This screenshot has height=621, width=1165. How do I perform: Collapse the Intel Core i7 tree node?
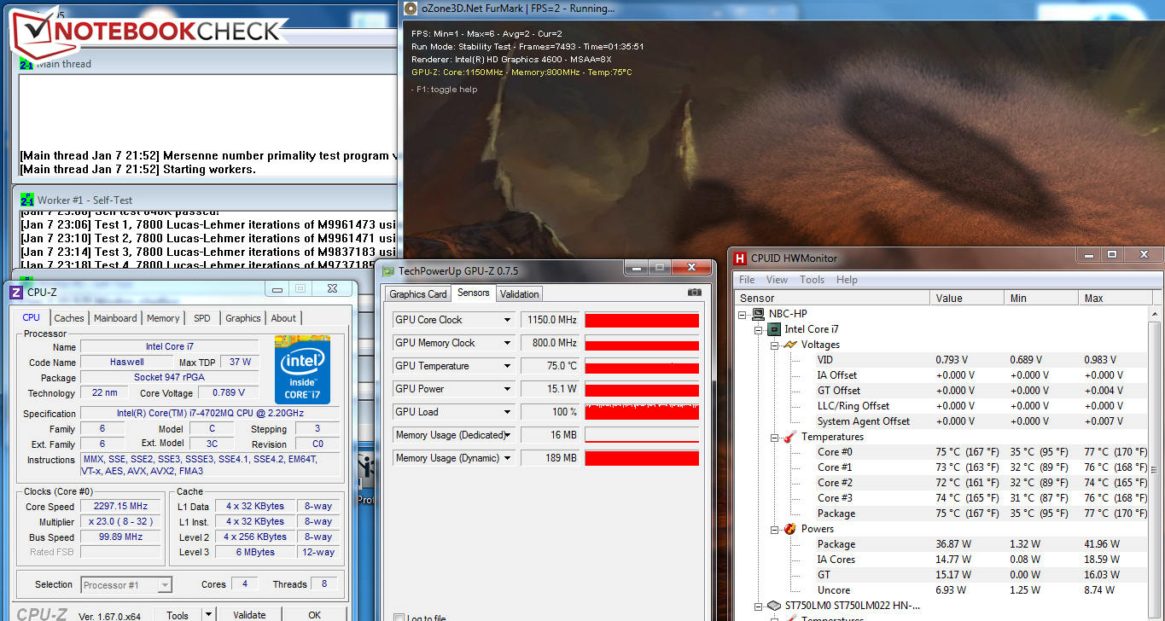(759, 329)
